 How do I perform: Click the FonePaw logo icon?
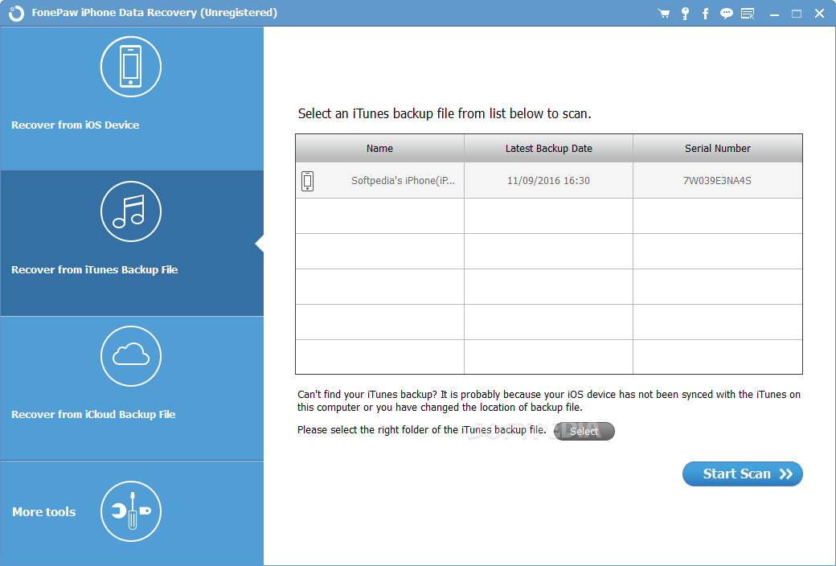17,14
